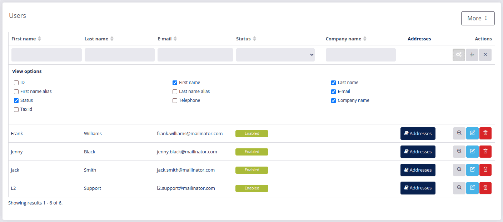Open Addresses for L2 Support
Screen dimensions: 503x222
click(418, 188)
